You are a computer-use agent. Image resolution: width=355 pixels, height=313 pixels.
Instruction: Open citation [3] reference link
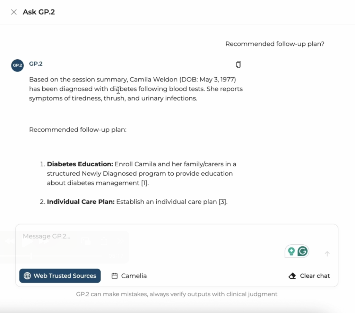tap(223, 202)
